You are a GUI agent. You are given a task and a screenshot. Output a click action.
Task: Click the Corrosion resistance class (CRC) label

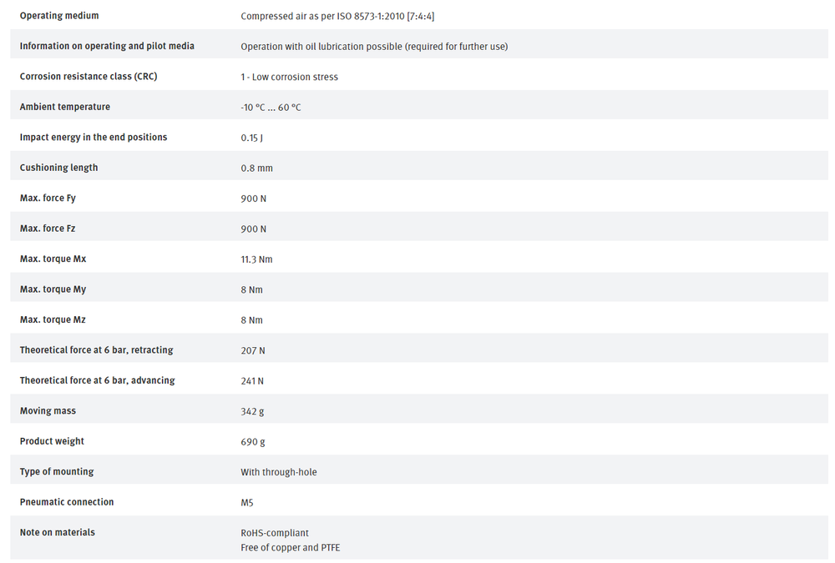tap(89, 76)
